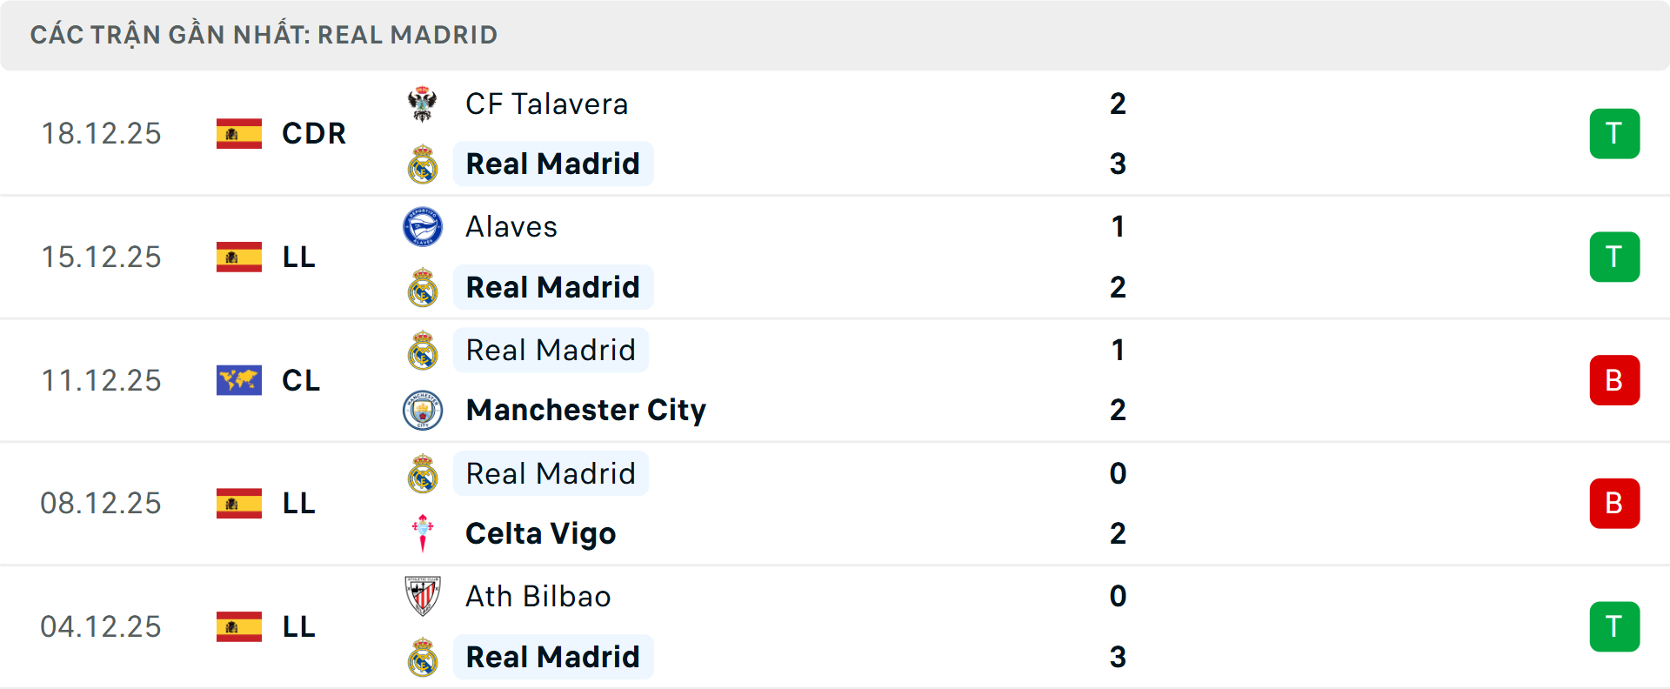Click the Ath Bilbao club crest
Screen dimensions: 1670x689
(424, 597)
